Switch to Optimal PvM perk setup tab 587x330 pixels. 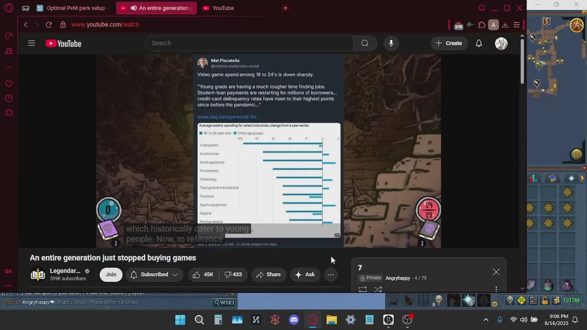[73, 8]
